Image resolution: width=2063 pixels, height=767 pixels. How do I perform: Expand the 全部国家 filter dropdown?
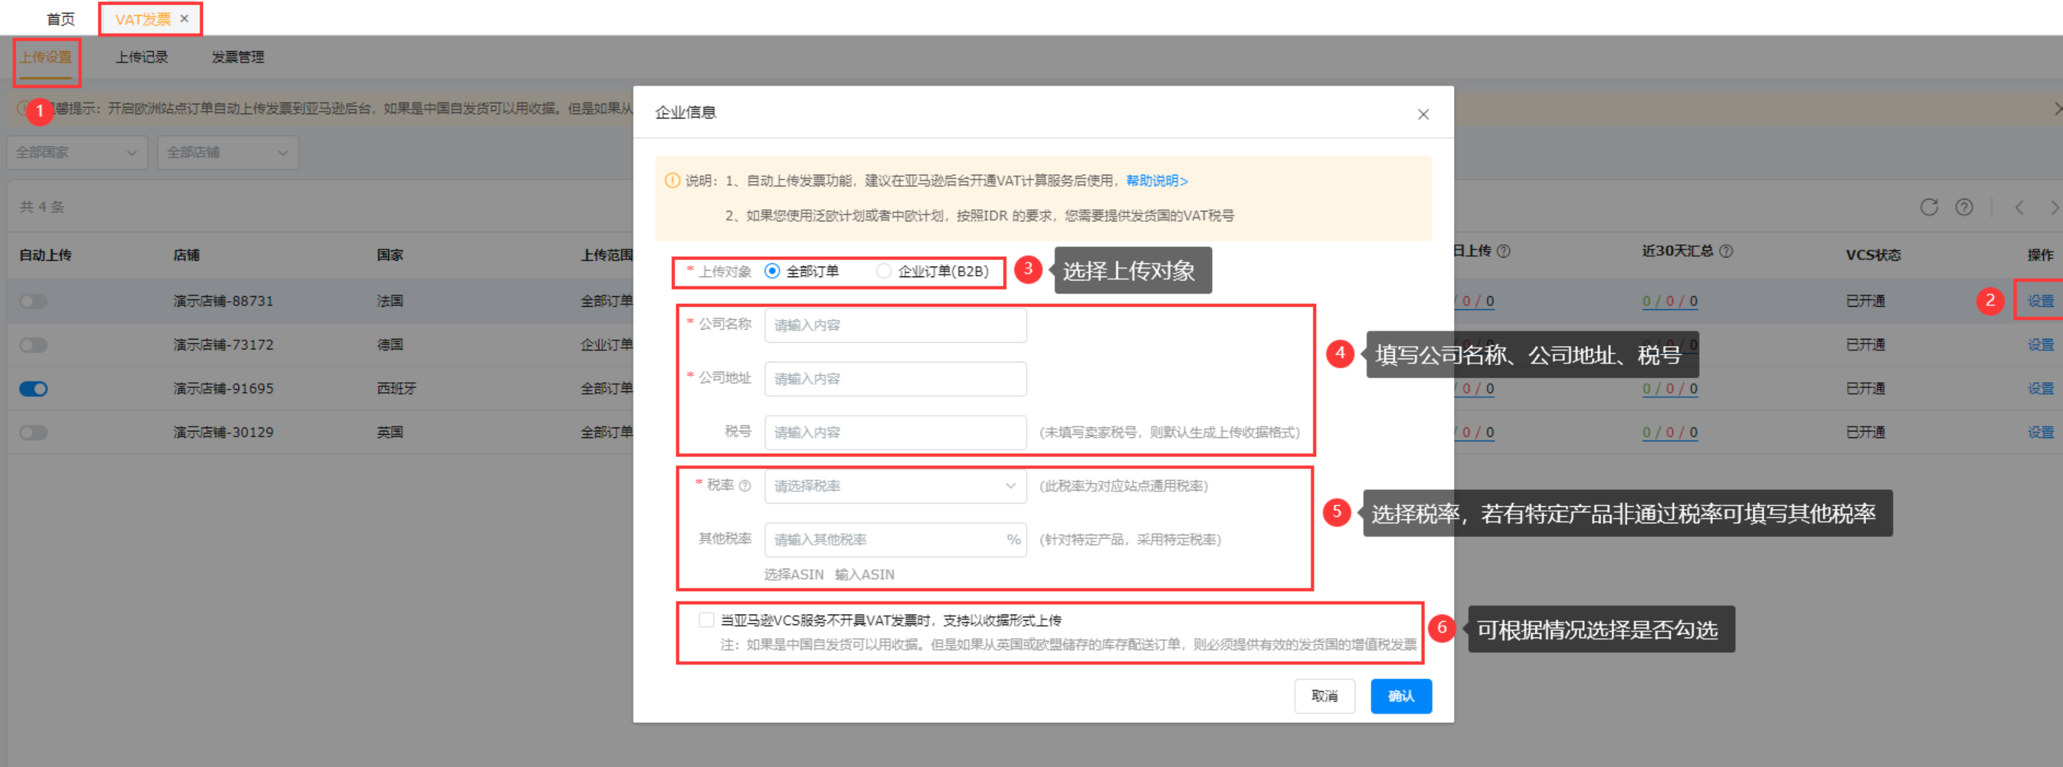coord(76,152)
